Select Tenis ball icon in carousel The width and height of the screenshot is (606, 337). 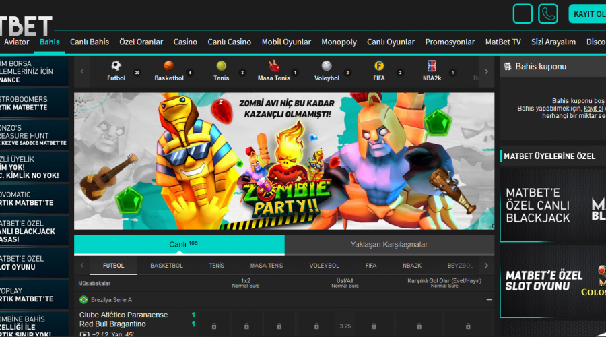(x=221, y=66)
